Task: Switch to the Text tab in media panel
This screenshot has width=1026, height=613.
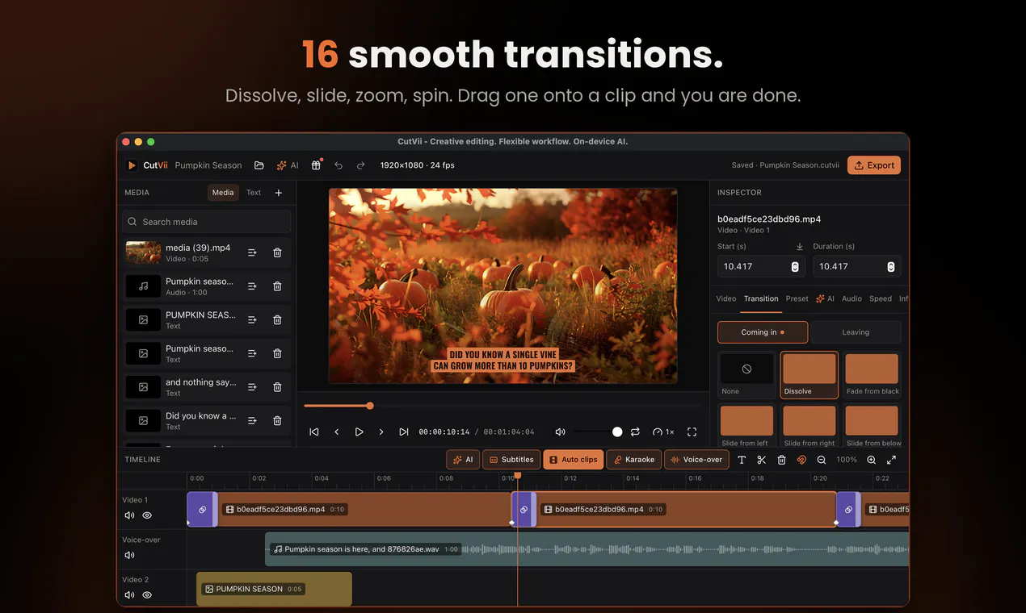Action: (x=254, y=193)
